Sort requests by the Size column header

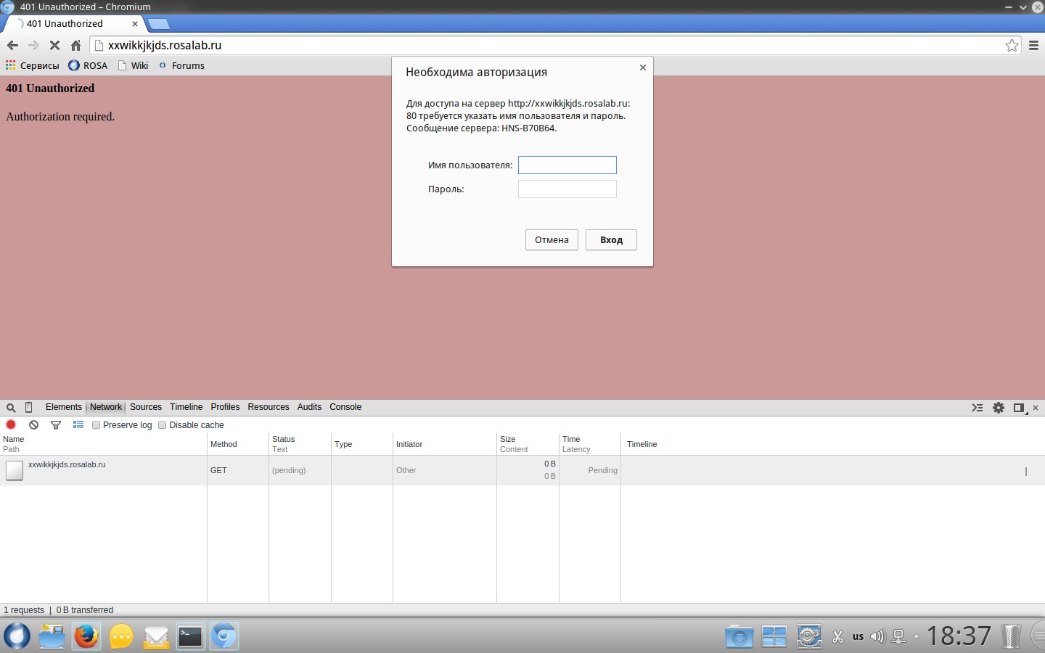[x=528, y=444]
